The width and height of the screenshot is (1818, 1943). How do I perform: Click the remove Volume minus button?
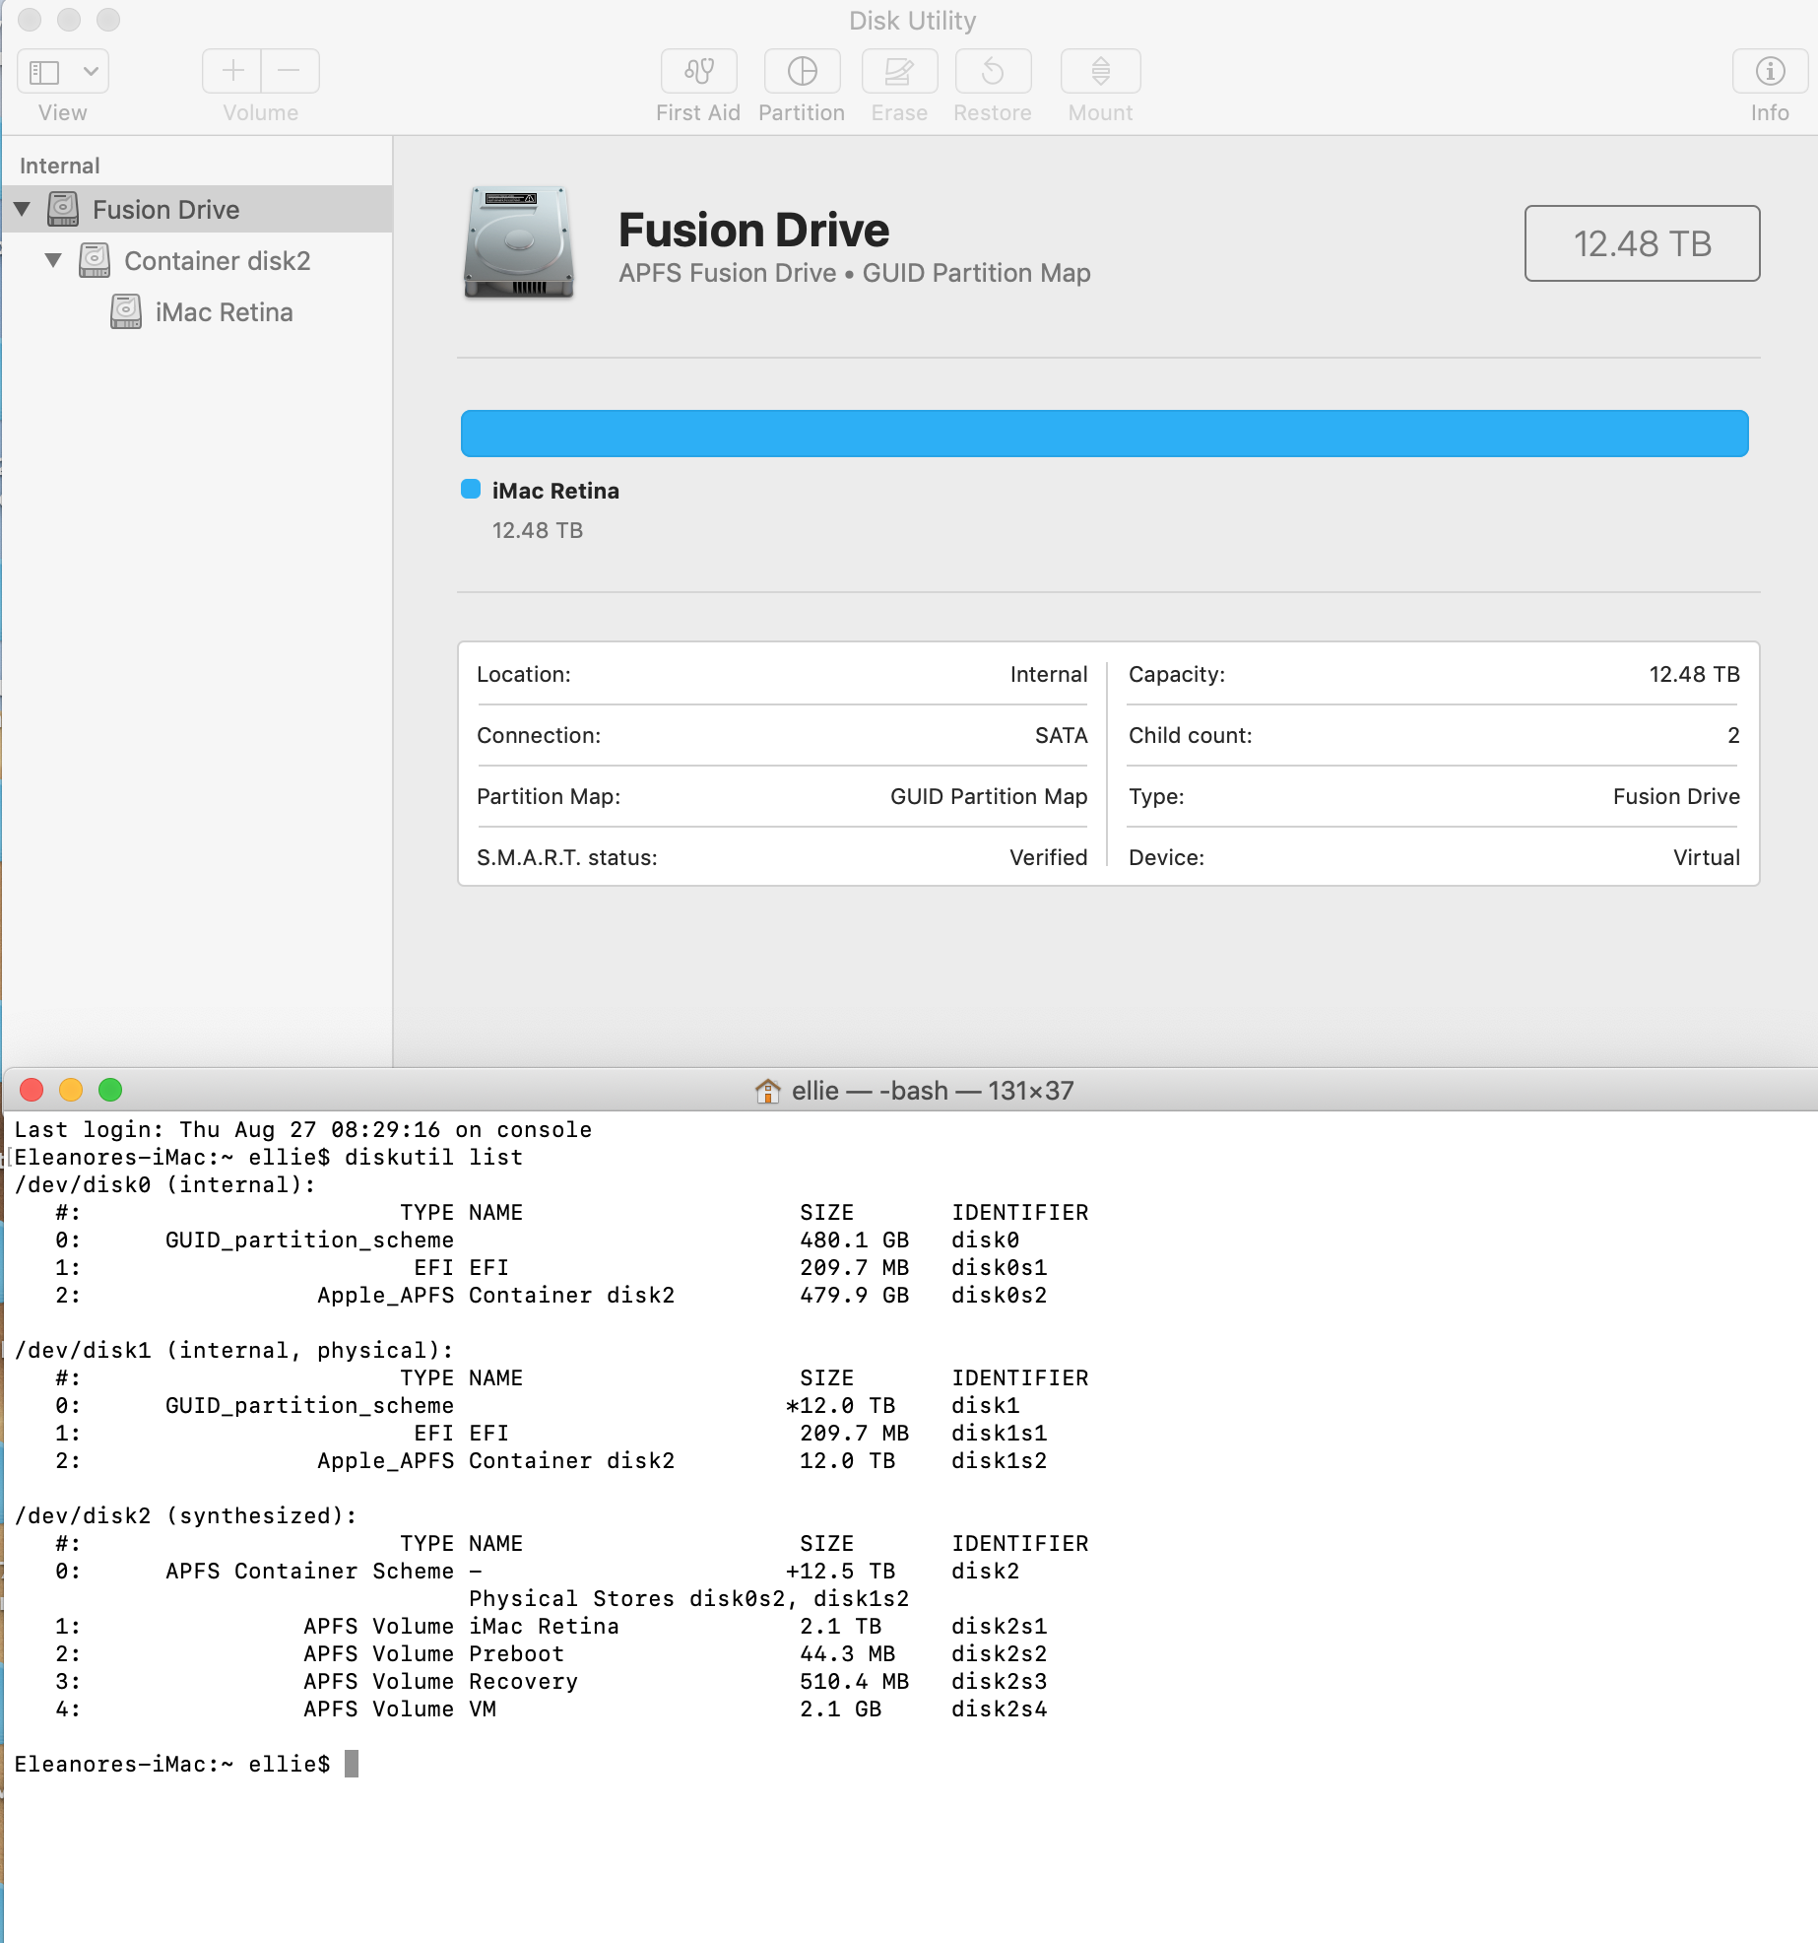tap(290, 71)
